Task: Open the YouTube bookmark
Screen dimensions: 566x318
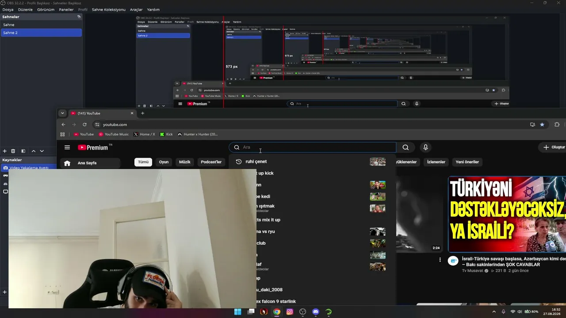Action: coord(84,134)
